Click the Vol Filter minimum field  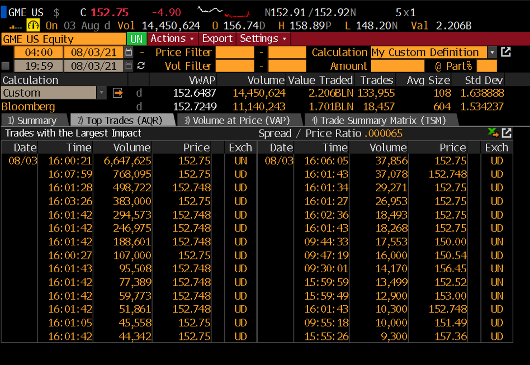[x=235, y=66]
